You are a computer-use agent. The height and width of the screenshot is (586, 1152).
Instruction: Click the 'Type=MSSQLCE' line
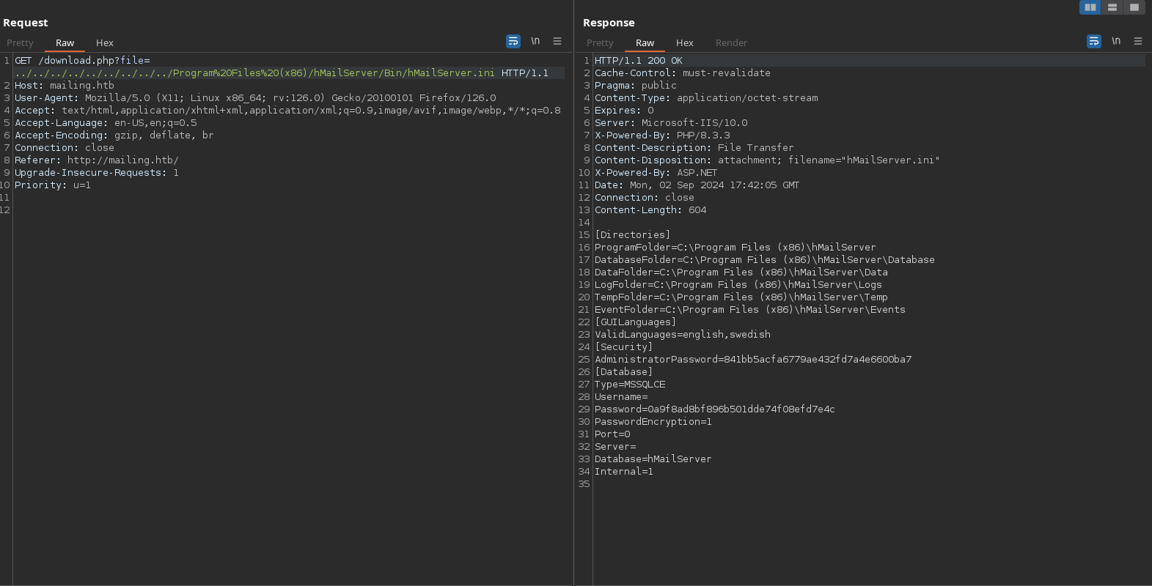630,385
